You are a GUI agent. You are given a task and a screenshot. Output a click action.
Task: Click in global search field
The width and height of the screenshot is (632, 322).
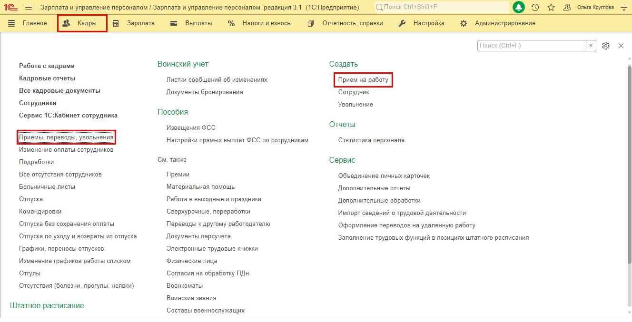[x=441, y=8]
